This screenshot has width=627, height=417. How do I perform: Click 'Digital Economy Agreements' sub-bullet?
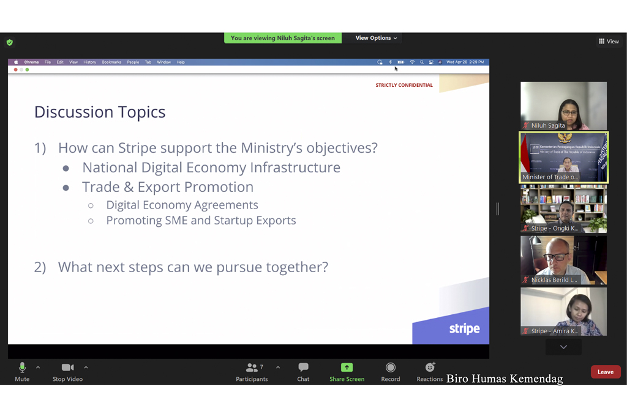tap(182, 205)
